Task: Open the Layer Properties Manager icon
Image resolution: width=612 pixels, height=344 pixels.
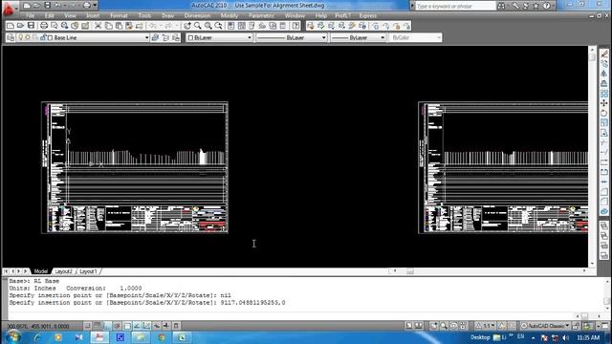Action: pyautogui.click(x=11, y=37)
